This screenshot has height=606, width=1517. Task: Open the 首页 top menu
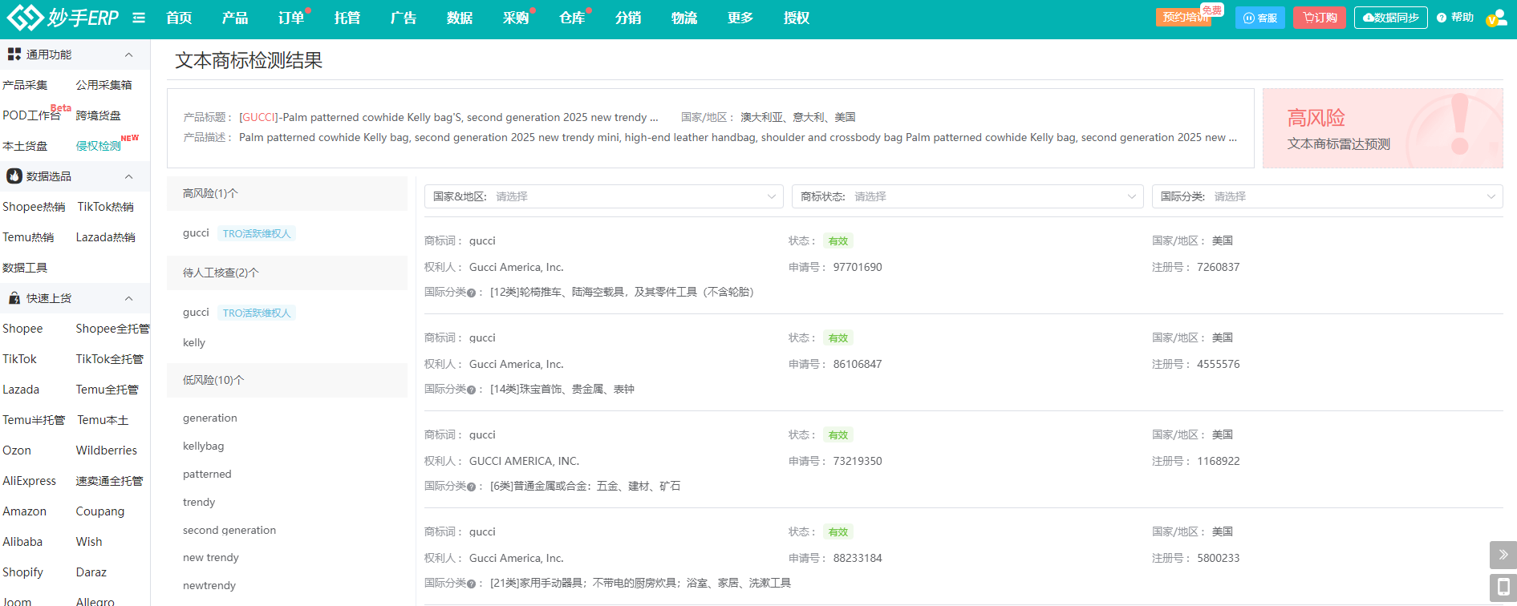179,18
